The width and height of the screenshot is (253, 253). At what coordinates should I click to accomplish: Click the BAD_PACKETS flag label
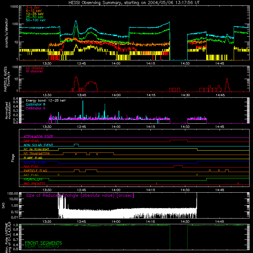[34, 183]
